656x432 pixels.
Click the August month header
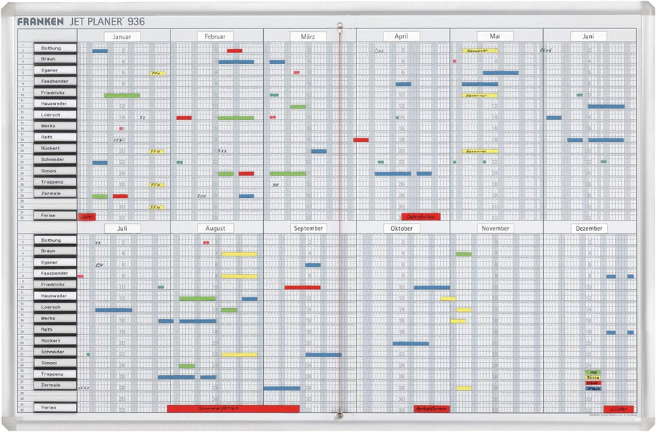(216, 229)
